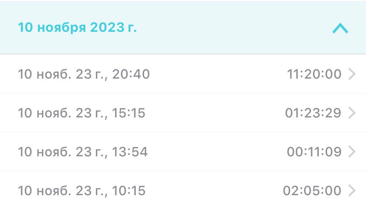Select the entry dated 10 нояб. 23 г., 20:40
Image resolution: width=366 pixels, height=208 pixels.
coord(84,74)
